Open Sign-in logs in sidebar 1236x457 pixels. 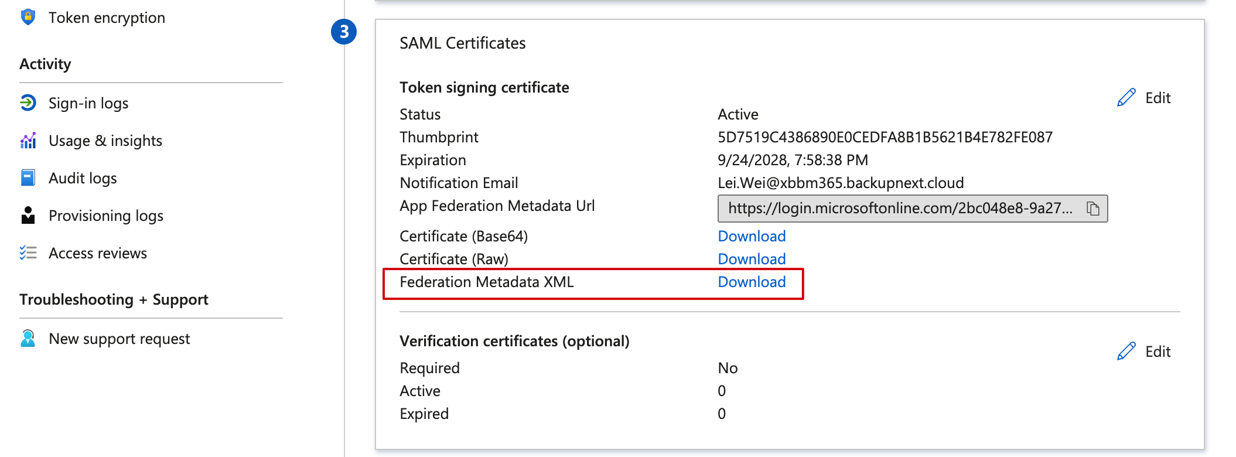[x=88, y=103]
